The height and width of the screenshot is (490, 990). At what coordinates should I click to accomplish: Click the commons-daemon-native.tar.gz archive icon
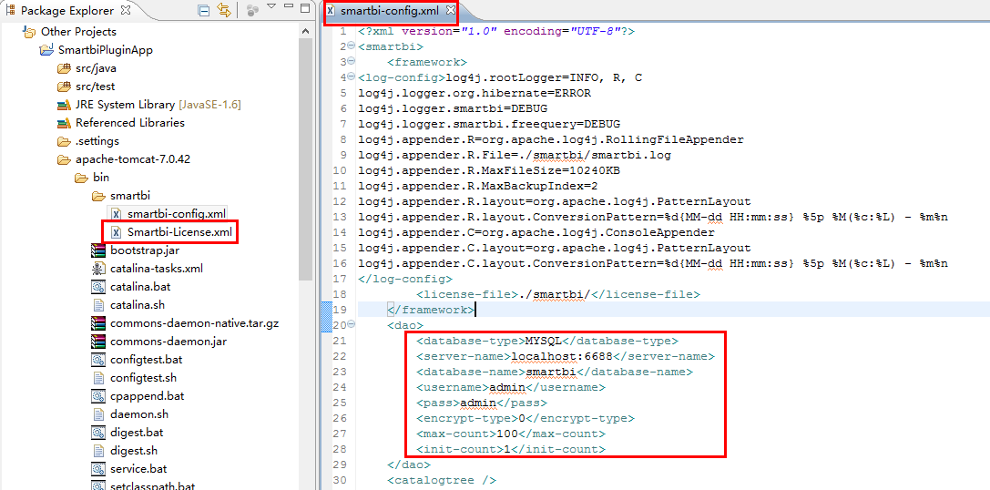coord(97,324)
